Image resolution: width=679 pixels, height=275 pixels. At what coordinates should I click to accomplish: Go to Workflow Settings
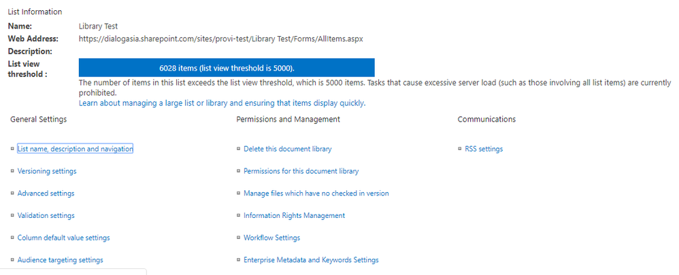pyautogui.click(x=271, y=238)
